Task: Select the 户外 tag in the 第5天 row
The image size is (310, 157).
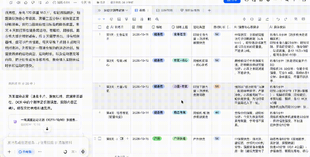Action: click(x=157, y=139)
